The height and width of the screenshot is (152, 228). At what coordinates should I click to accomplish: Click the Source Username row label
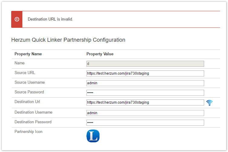point(29,82)
